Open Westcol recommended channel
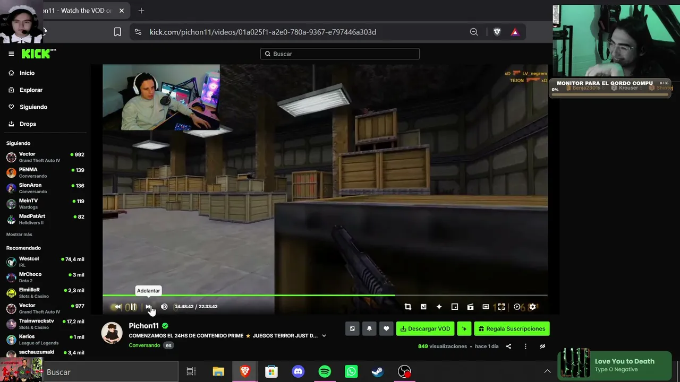The width and height of the screenshot is (680, 382). click(45, 262)
